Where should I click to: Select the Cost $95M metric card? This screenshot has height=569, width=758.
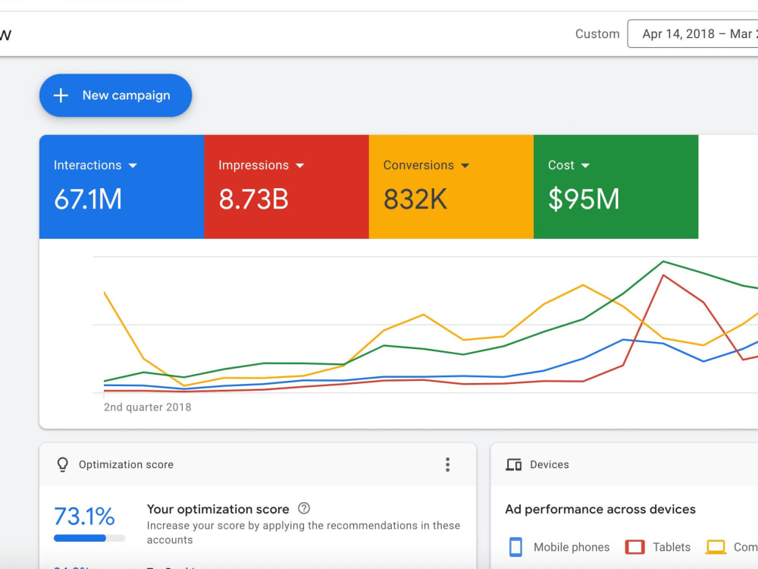pyautogui.click(x=615, y=187)
